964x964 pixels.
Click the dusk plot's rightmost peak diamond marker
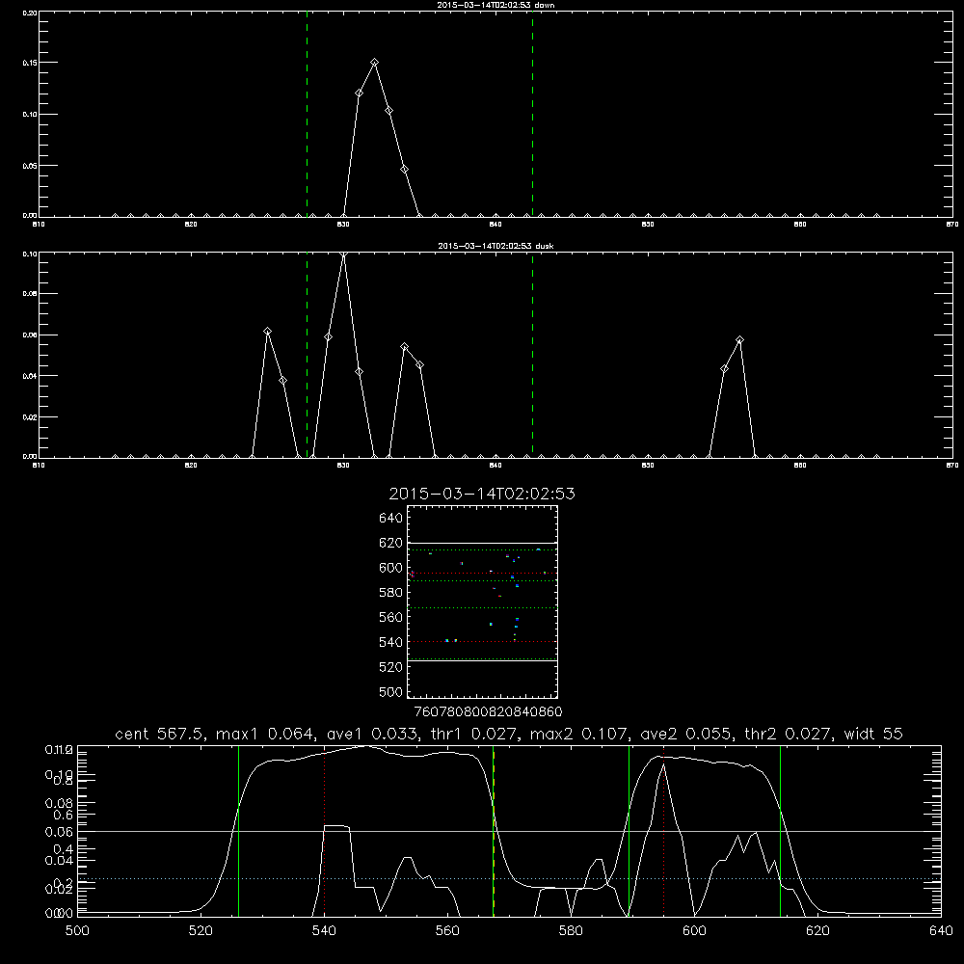[740, 340]
